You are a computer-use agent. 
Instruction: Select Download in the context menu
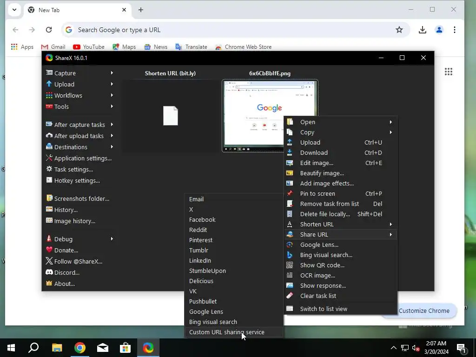coord(341,152)
